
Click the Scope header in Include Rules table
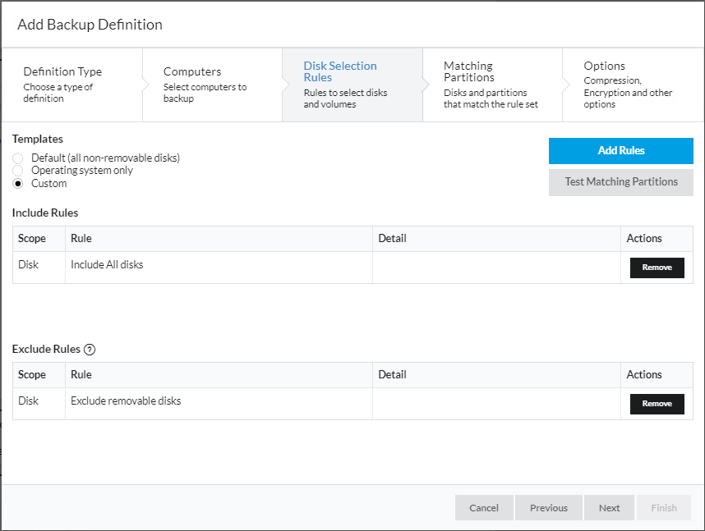(x=32, y=239)
